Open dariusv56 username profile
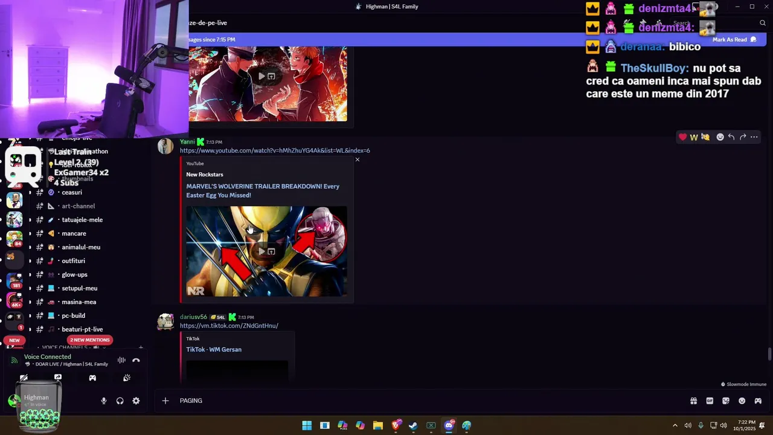773x435 pixels. coord(193,317)
